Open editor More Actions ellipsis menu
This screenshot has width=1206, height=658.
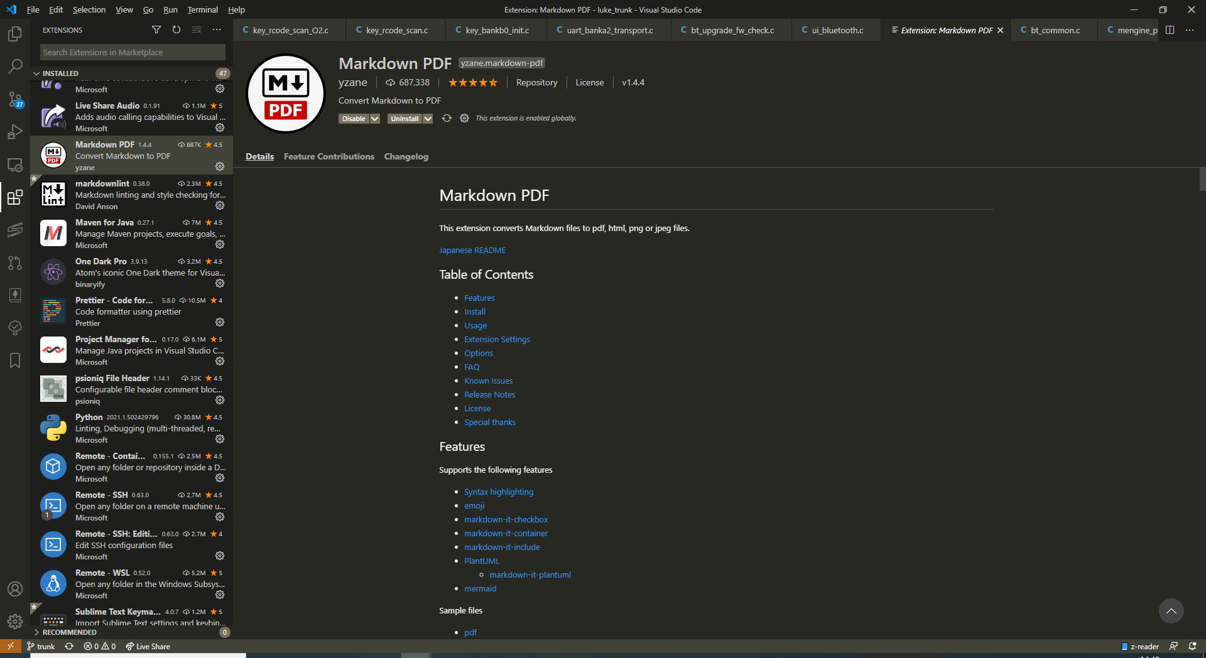click(1190, 30)
